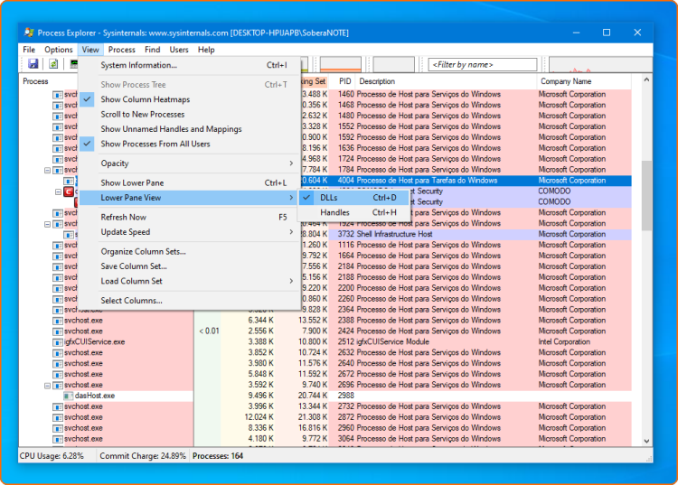678x485 pixels.
Task: Open Organize Column Sets... dialog
Action: tap(190, 251)
